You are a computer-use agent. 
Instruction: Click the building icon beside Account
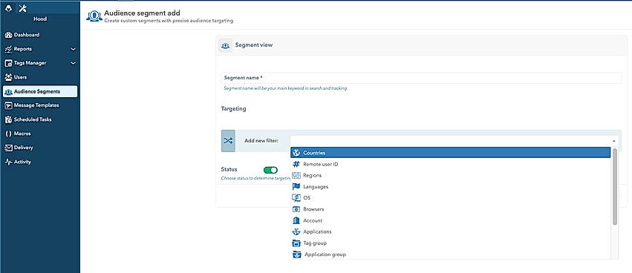(x=296, y=220)
